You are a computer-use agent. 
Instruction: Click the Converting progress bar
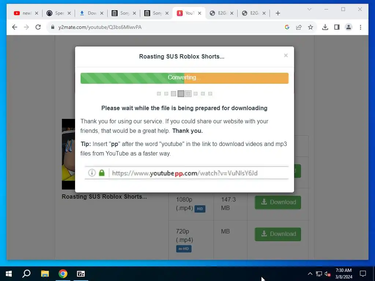(x=185, y=78)
